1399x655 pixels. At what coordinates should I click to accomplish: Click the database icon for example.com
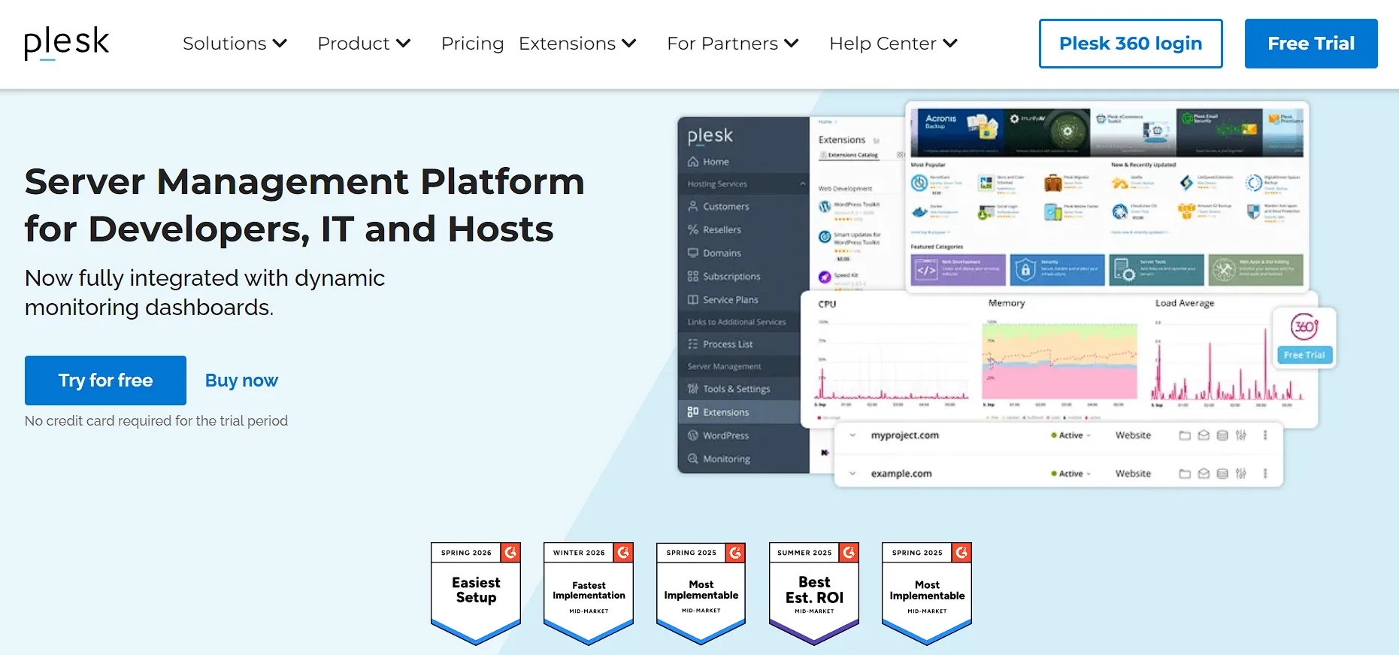click(x=1222, y=474)
